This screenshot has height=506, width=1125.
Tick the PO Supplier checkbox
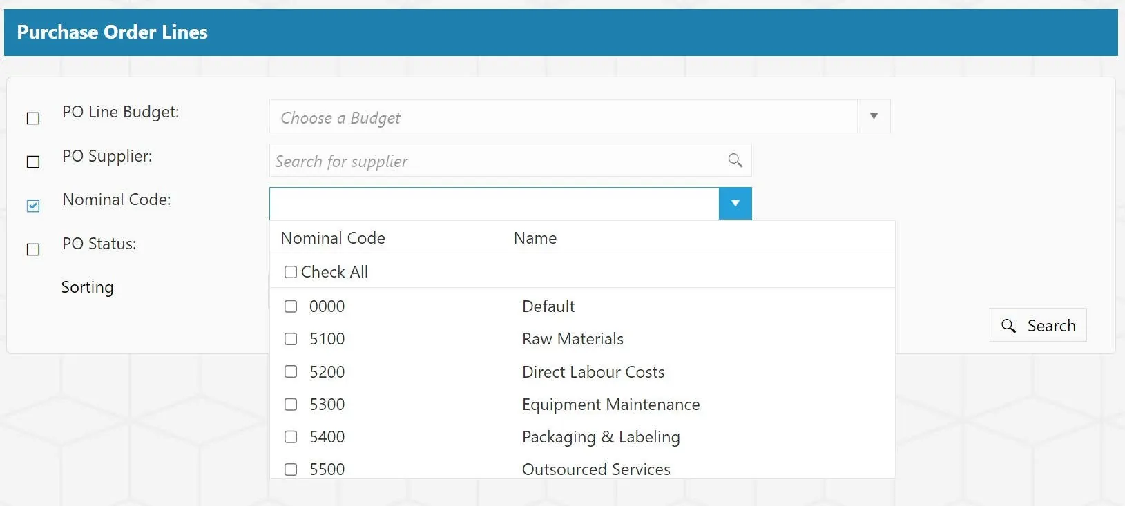[33, 162]
